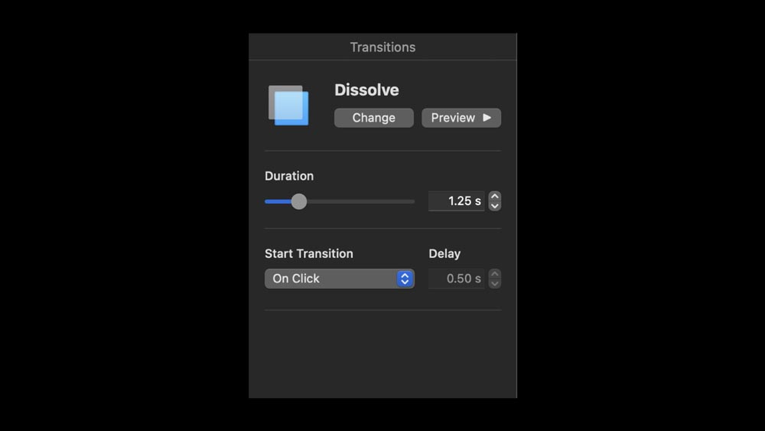Image resolution: width=765 pixels, height=431 pixels.
Task: Select the Transitions tab header
Action: (x=382, y=47)
